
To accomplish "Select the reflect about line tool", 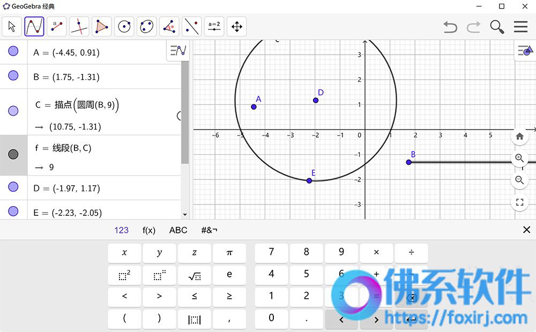I will pyautogui.click(x=192, y=26).
